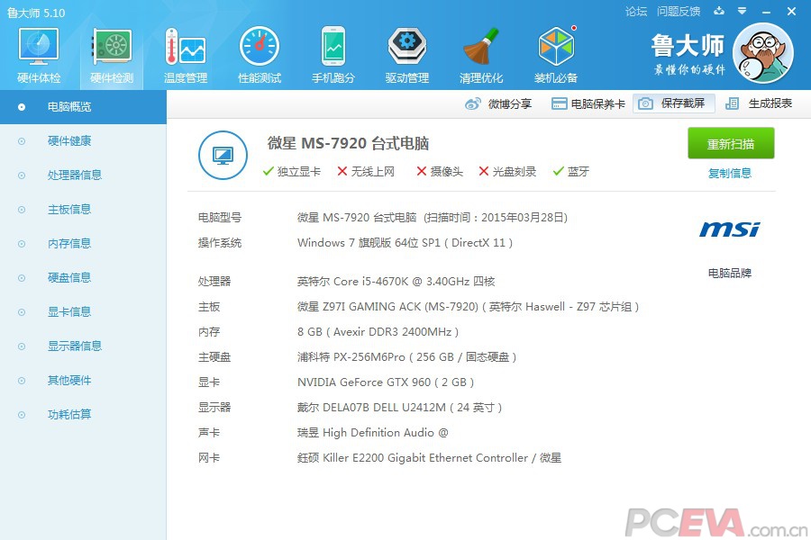Screen dimensions: 811x540
Task: Minimize the 鲁大师 window
Action: (x=767, y=12)
